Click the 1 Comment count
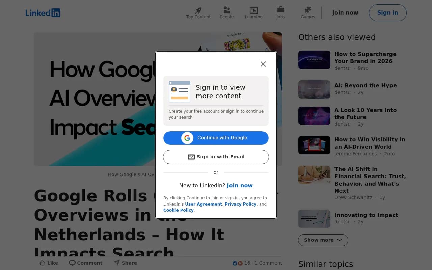Screen dimensions: 432x270 click(x=268, y=263)
